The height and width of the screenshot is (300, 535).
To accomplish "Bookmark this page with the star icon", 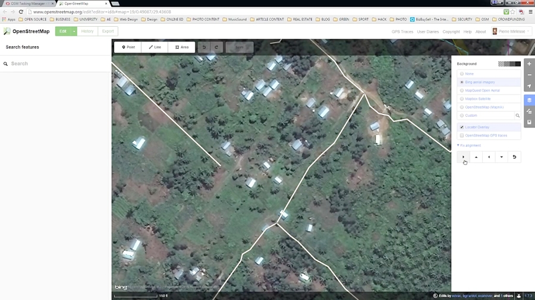I will (x=512, y=12).
